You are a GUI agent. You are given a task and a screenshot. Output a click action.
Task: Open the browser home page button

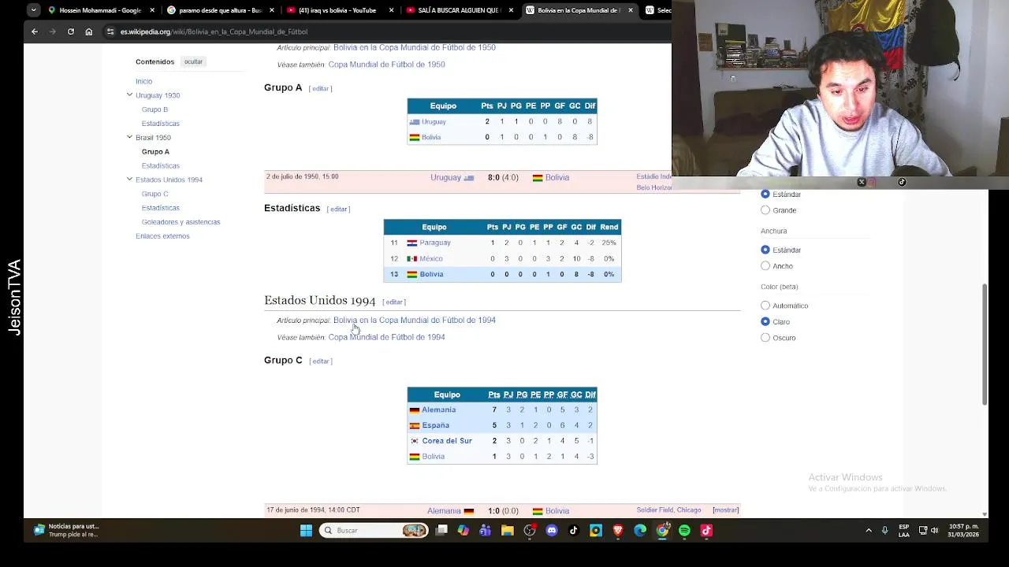tap(89, 31)
